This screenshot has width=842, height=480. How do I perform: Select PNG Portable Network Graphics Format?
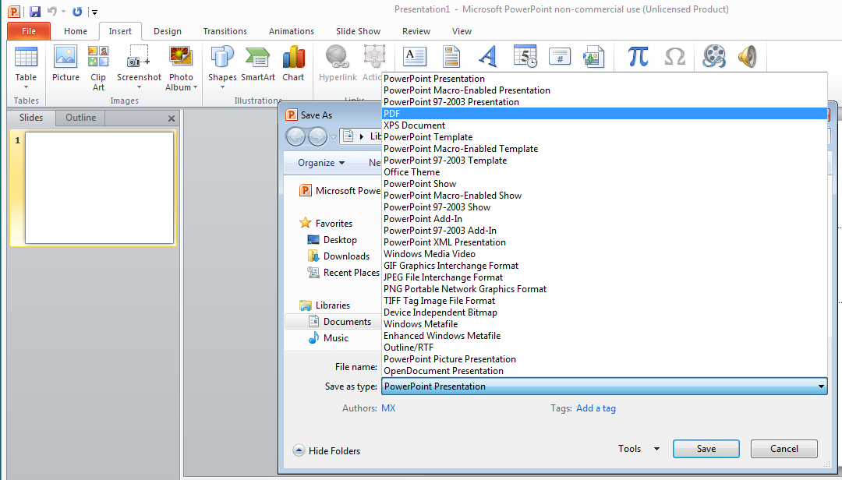coord(605,289)
